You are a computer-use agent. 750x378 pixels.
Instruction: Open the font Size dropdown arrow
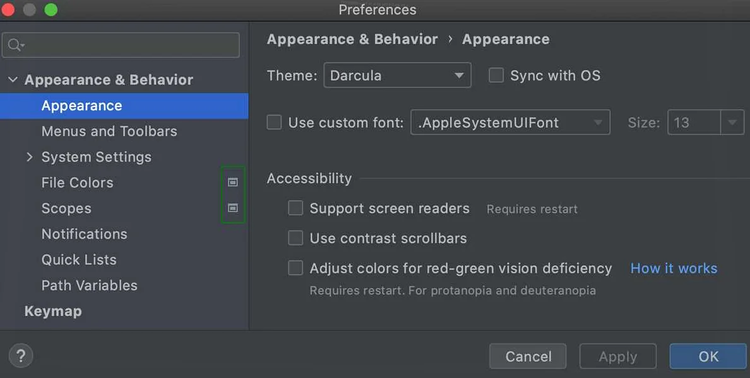(x=732, y=122)
